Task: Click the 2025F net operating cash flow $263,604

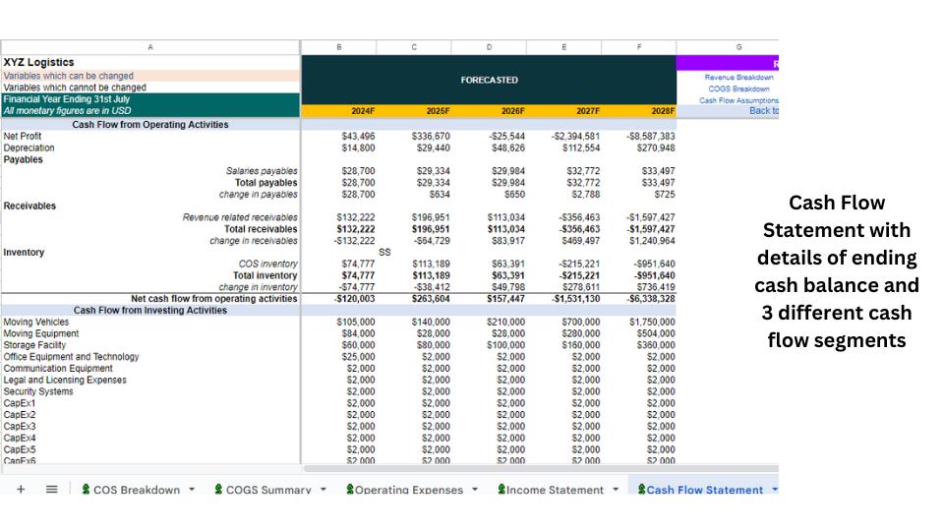Action: tap(431, 299)
